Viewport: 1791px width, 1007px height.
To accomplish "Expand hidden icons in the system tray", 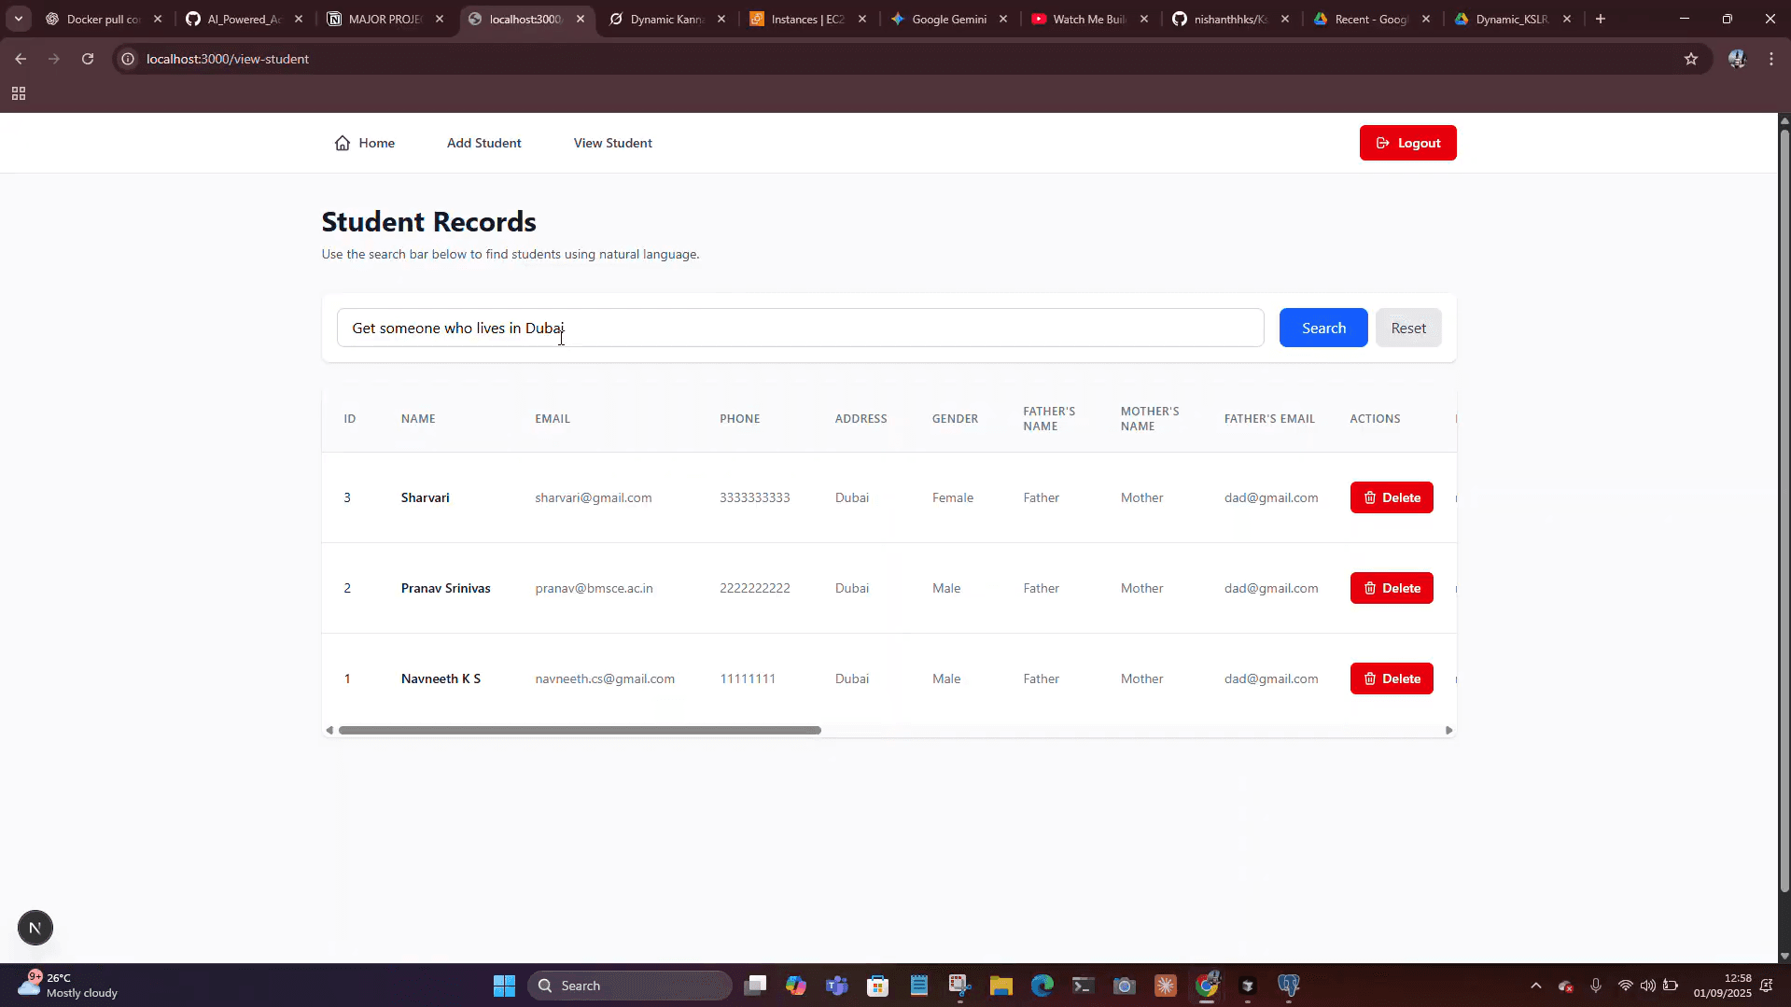I will [1536, 986].
